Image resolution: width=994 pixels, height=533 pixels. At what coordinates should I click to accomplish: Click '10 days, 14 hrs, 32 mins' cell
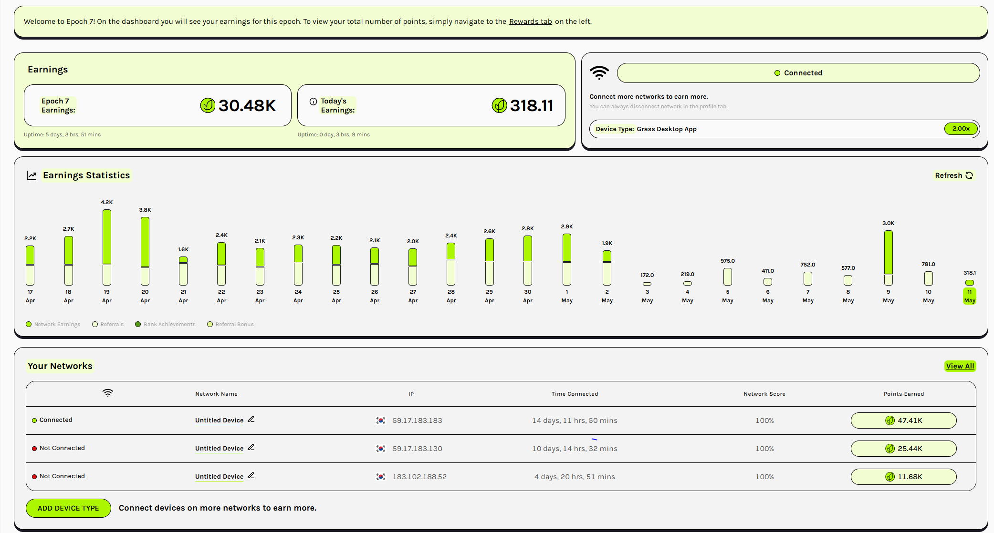575,449
